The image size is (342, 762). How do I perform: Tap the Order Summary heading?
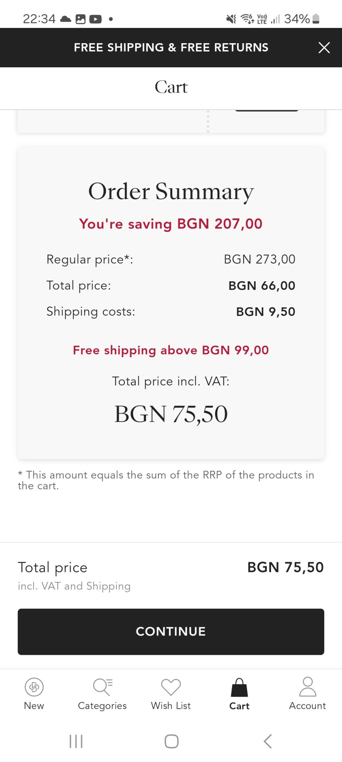[171, 192]
